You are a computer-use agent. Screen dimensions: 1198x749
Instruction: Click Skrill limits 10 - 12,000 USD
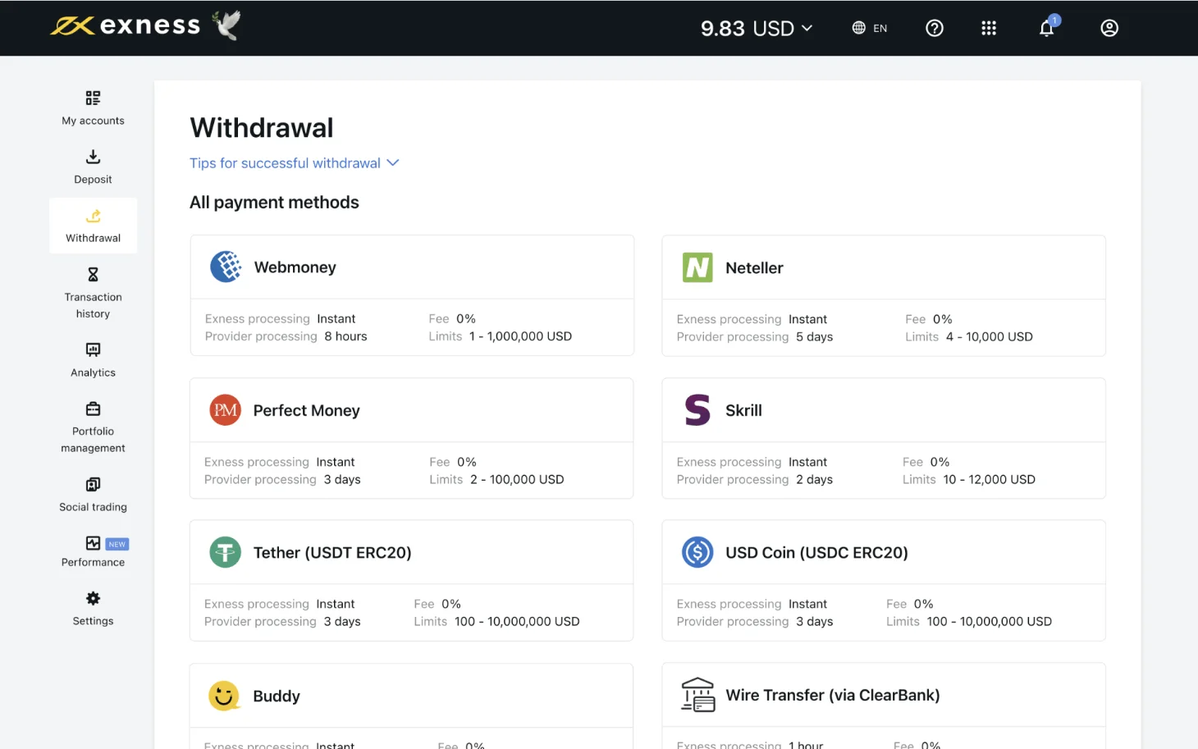point(969,479)
